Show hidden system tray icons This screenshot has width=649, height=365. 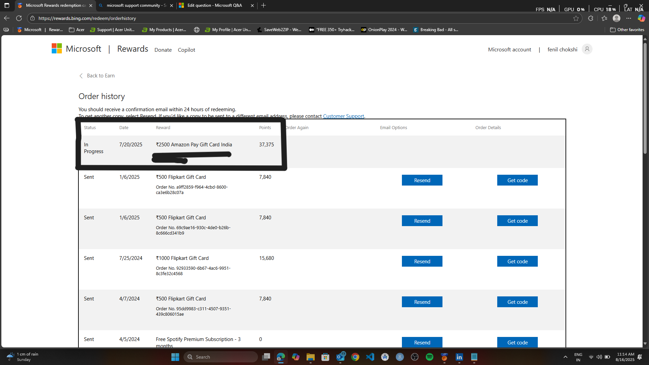click(x=566, y=357)
